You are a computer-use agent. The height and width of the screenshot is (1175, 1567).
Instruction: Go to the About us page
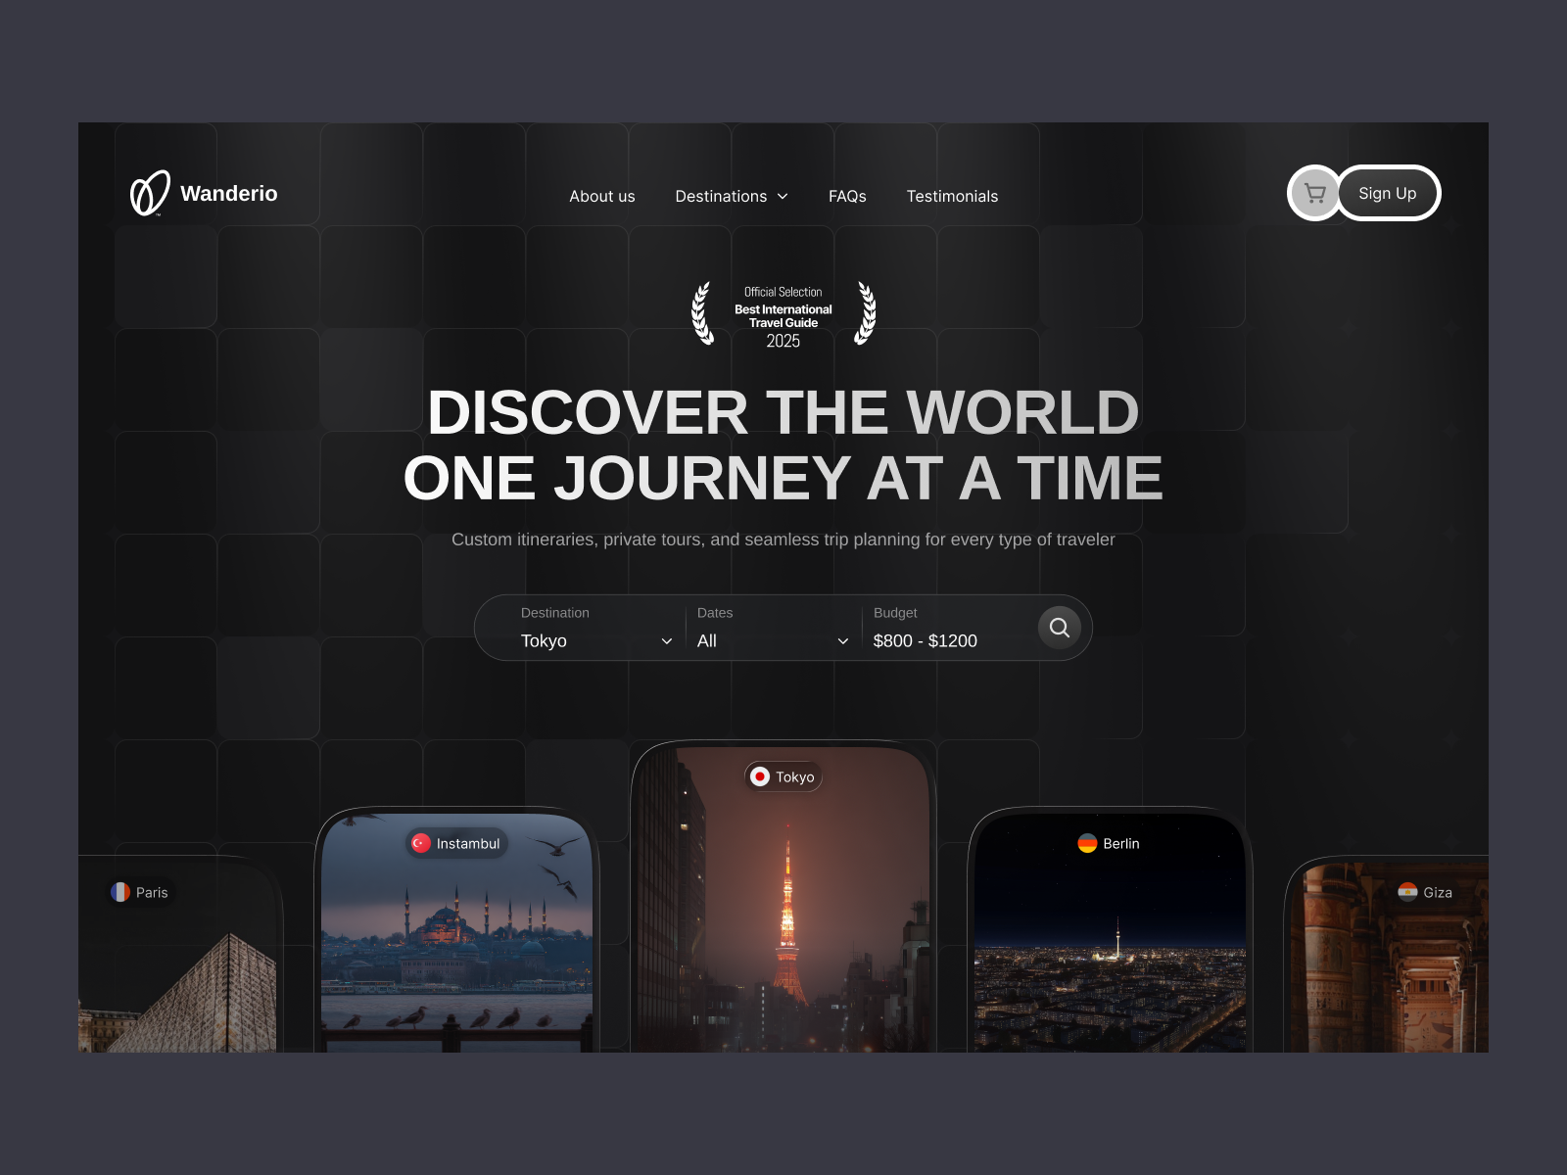click(x=601, y=196)
